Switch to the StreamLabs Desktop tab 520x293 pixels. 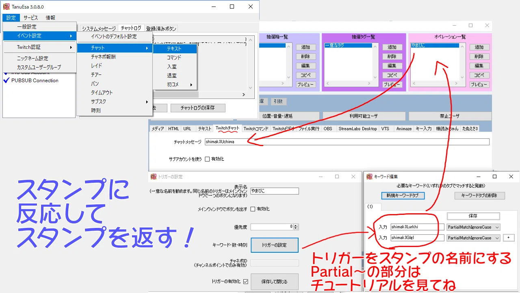(358, 129)
